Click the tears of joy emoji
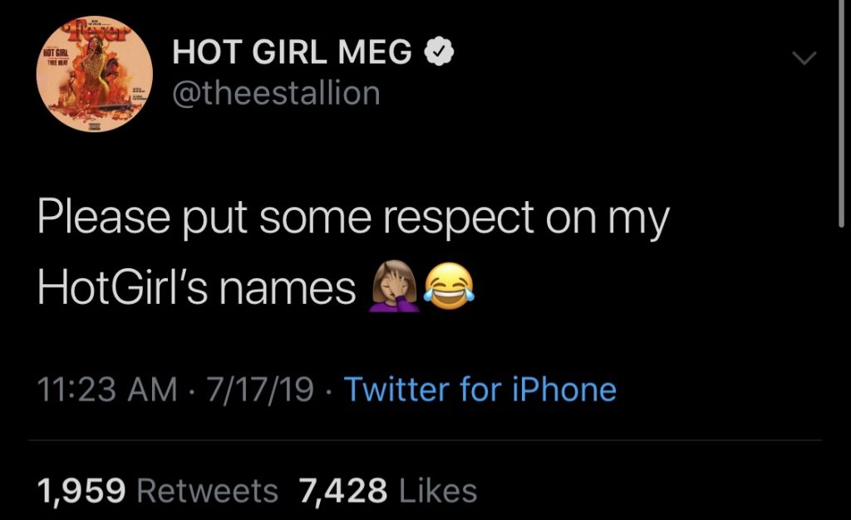 point(449,287)
